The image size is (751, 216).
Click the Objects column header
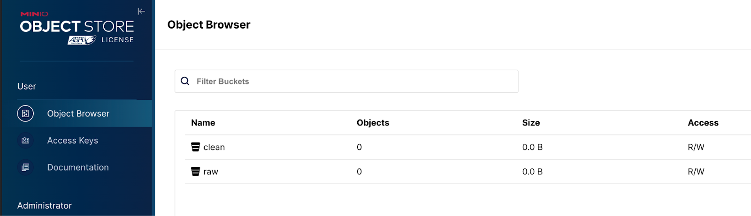(373, 123)
